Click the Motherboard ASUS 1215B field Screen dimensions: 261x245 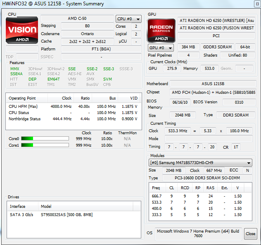tap(213, 84)
